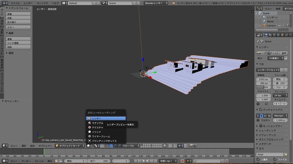
Task: Click the play animation button
Action: click(148, 161)
